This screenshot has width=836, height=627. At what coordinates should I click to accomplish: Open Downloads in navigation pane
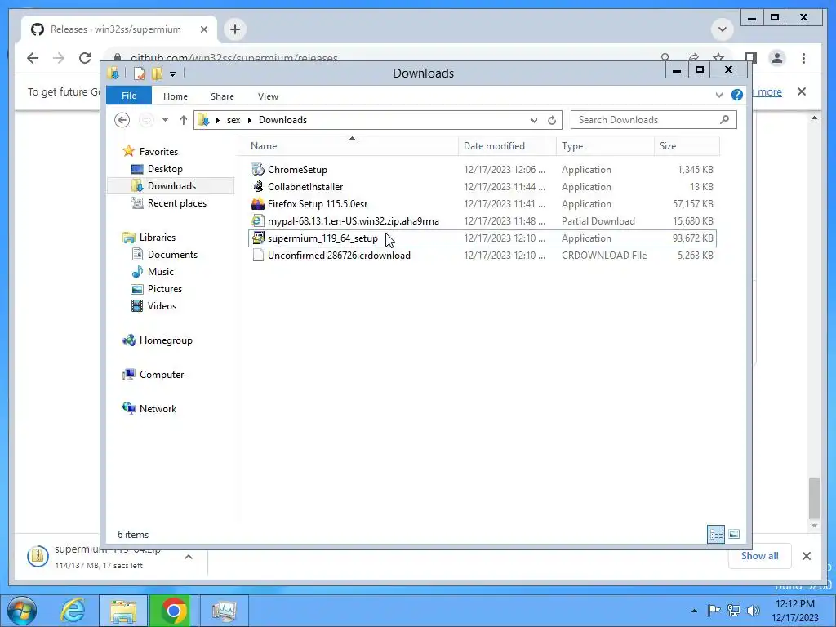pyautogui.click(x=171, y=185)
